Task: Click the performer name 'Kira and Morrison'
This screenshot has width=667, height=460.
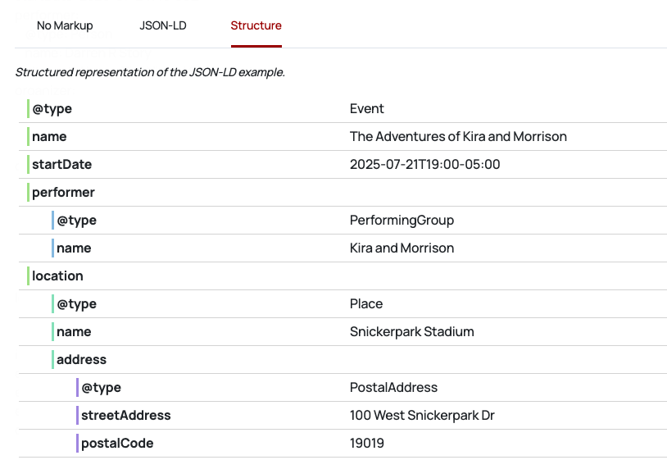Action: click(x=402, y=248)
